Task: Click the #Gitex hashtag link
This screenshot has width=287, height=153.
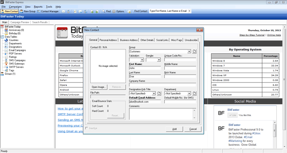Action: tap(256, 133)
